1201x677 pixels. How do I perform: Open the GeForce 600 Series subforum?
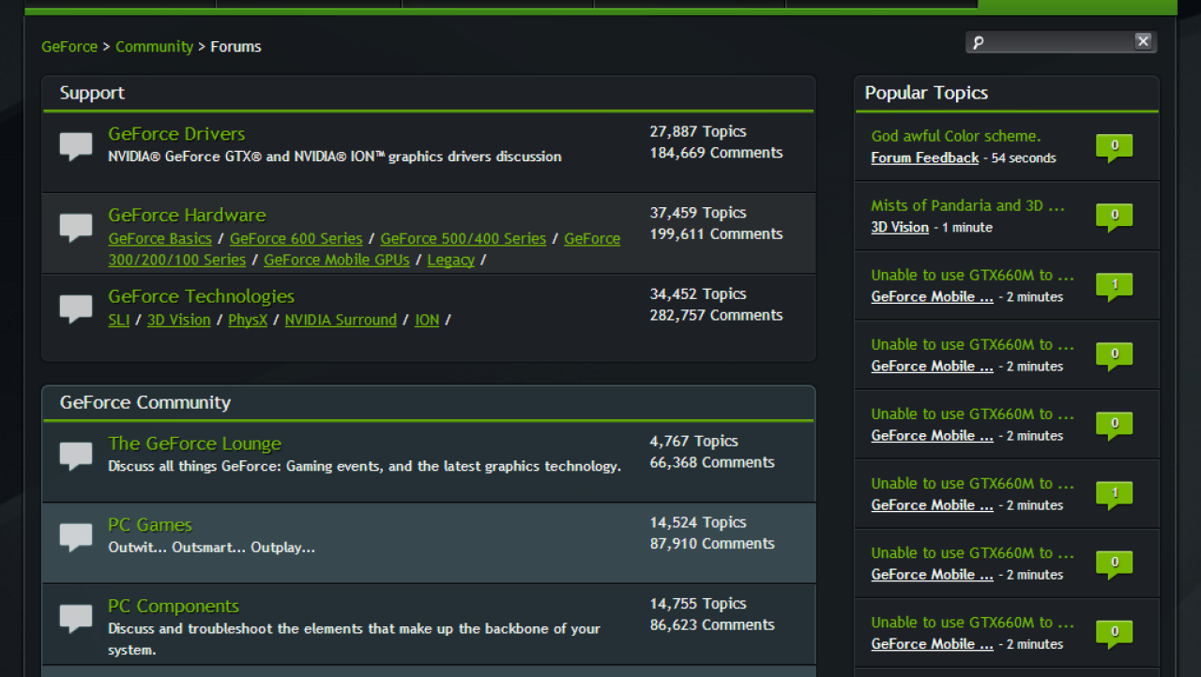click(295, 238)
